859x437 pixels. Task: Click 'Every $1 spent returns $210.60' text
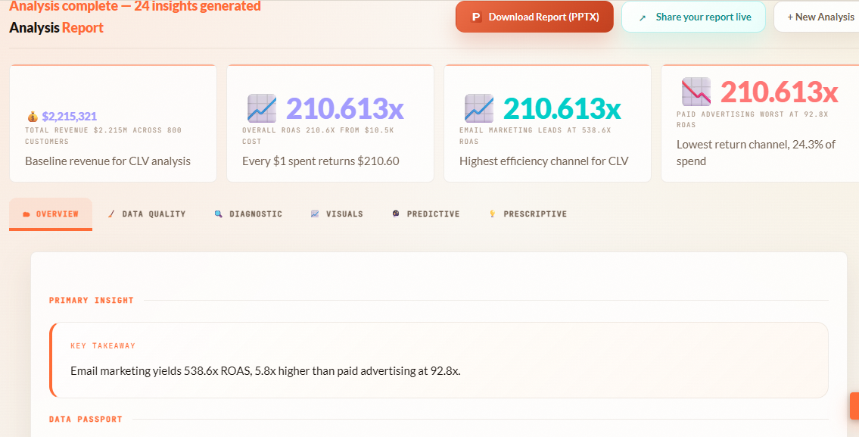point(320,161)
